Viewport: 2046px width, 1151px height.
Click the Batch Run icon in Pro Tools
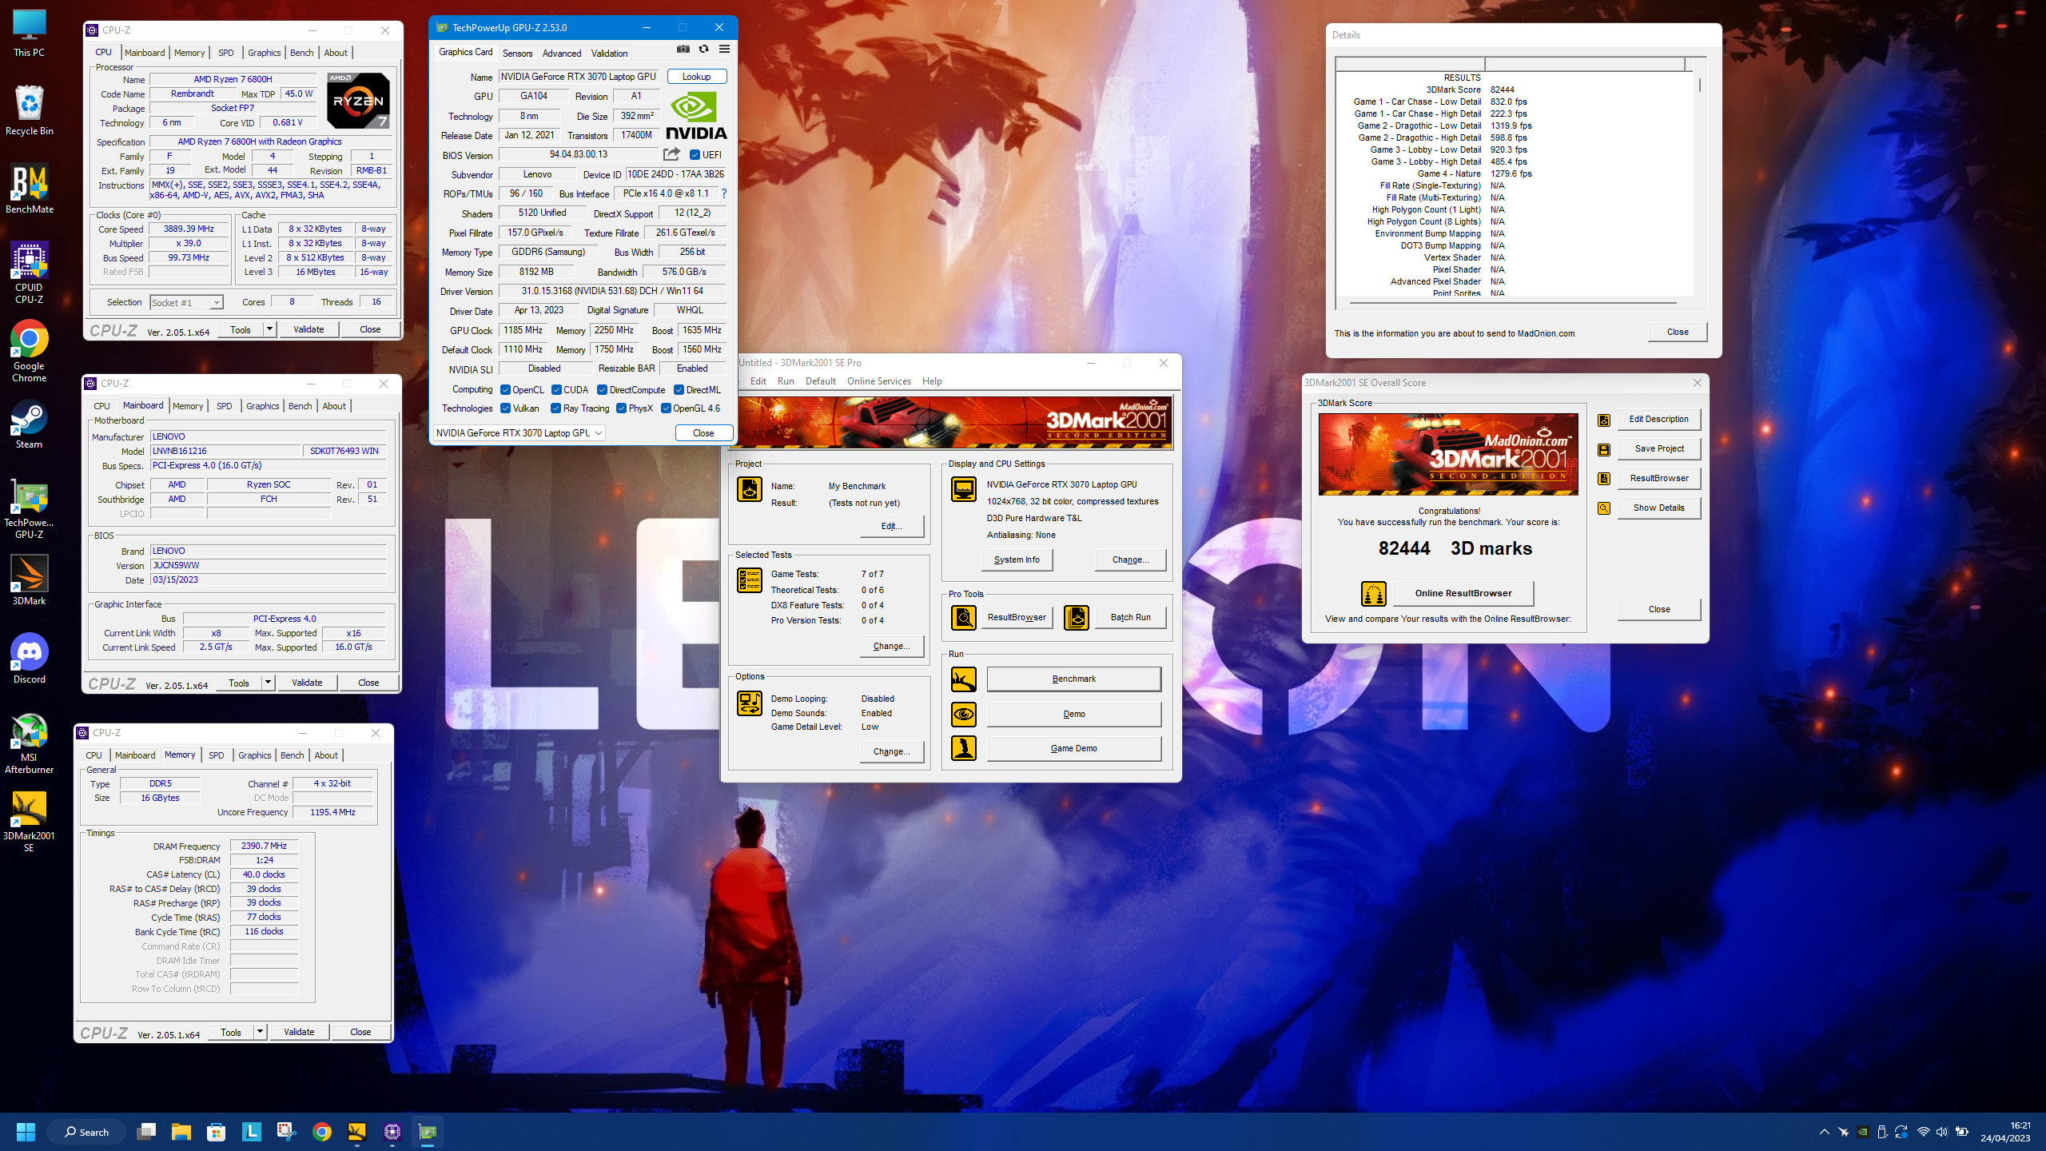click(1077, 617)
